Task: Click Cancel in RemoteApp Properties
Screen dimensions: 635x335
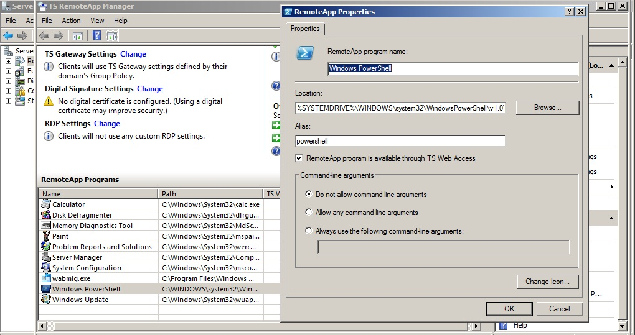Action: tap(559, 309)
